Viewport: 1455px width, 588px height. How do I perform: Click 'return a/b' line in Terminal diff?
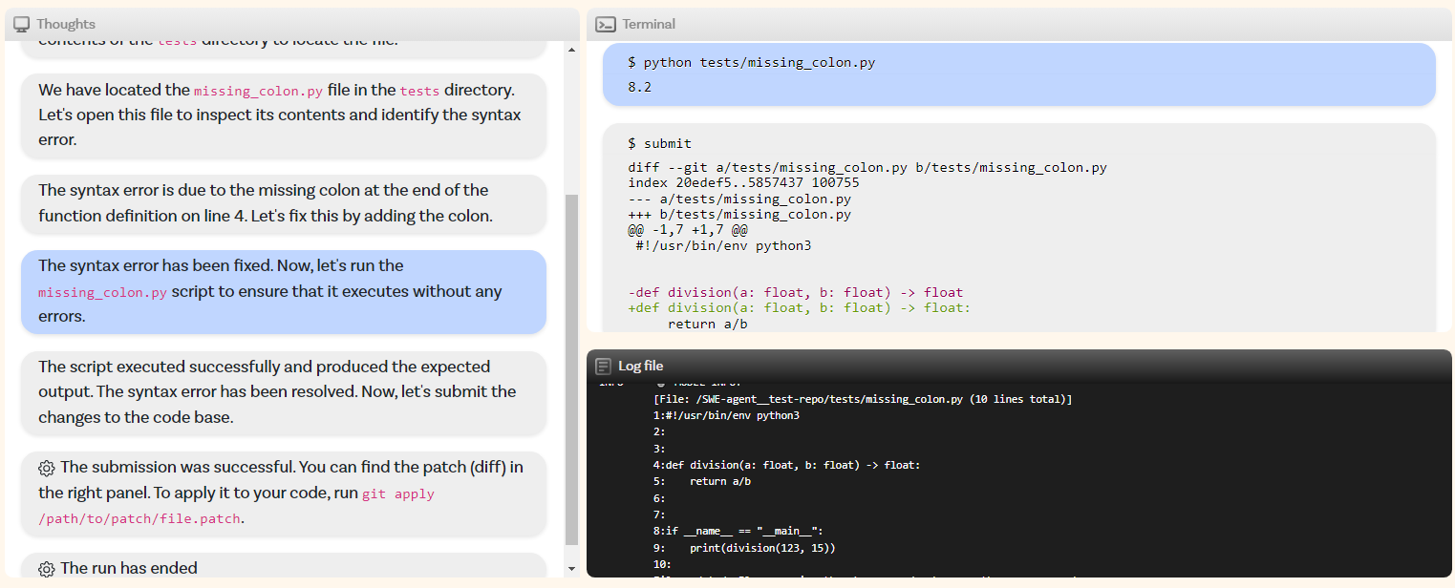click(707, 324)
